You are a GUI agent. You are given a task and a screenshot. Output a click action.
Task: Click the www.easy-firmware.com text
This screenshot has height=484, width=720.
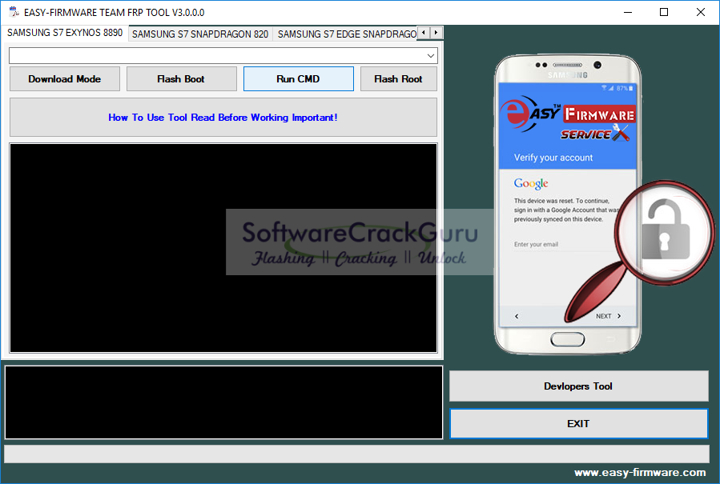coord(640,473)
